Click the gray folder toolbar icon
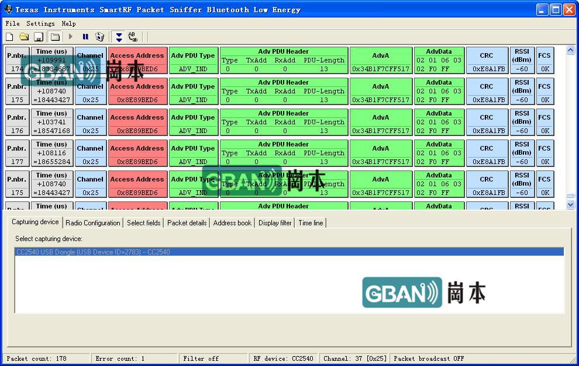Image resolution: width=579 pixels, height=366 pixels. (55, 37)
